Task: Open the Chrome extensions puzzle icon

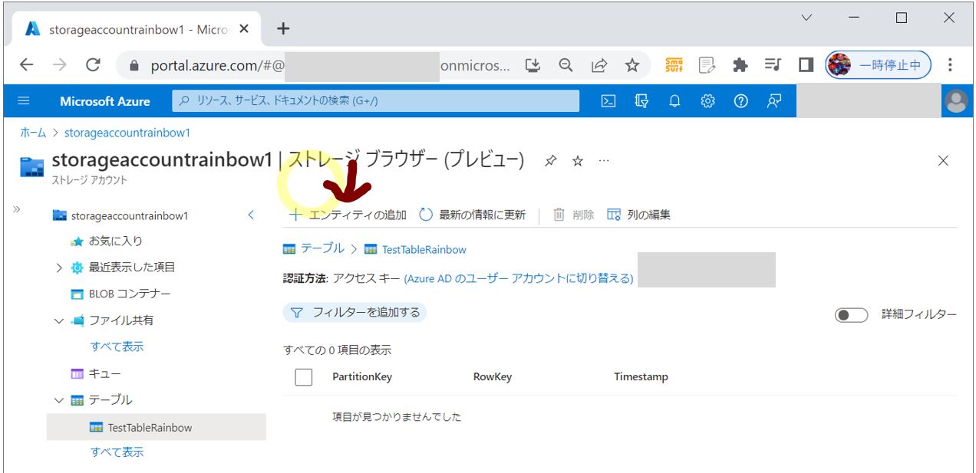Action: [740, 65]
